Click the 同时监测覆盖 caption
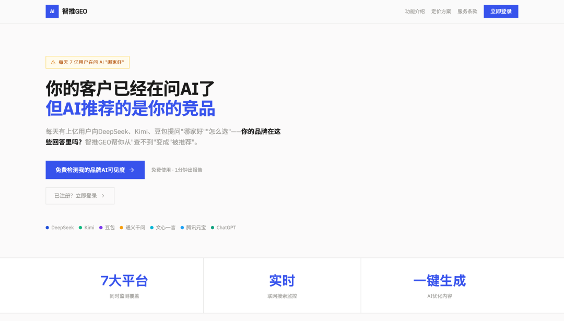This screenshot has height=321, width=564. [x=124, y=296]
